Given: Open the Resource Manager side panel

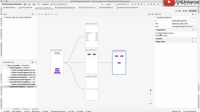Looking at the screenshot, I should (x=1, y=49).
